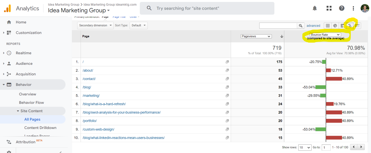This screenshot has width=371, height=153.
Task: Open the linkedin-reactions blog page link
Action: pyautogui.click(x=123, y=138)
